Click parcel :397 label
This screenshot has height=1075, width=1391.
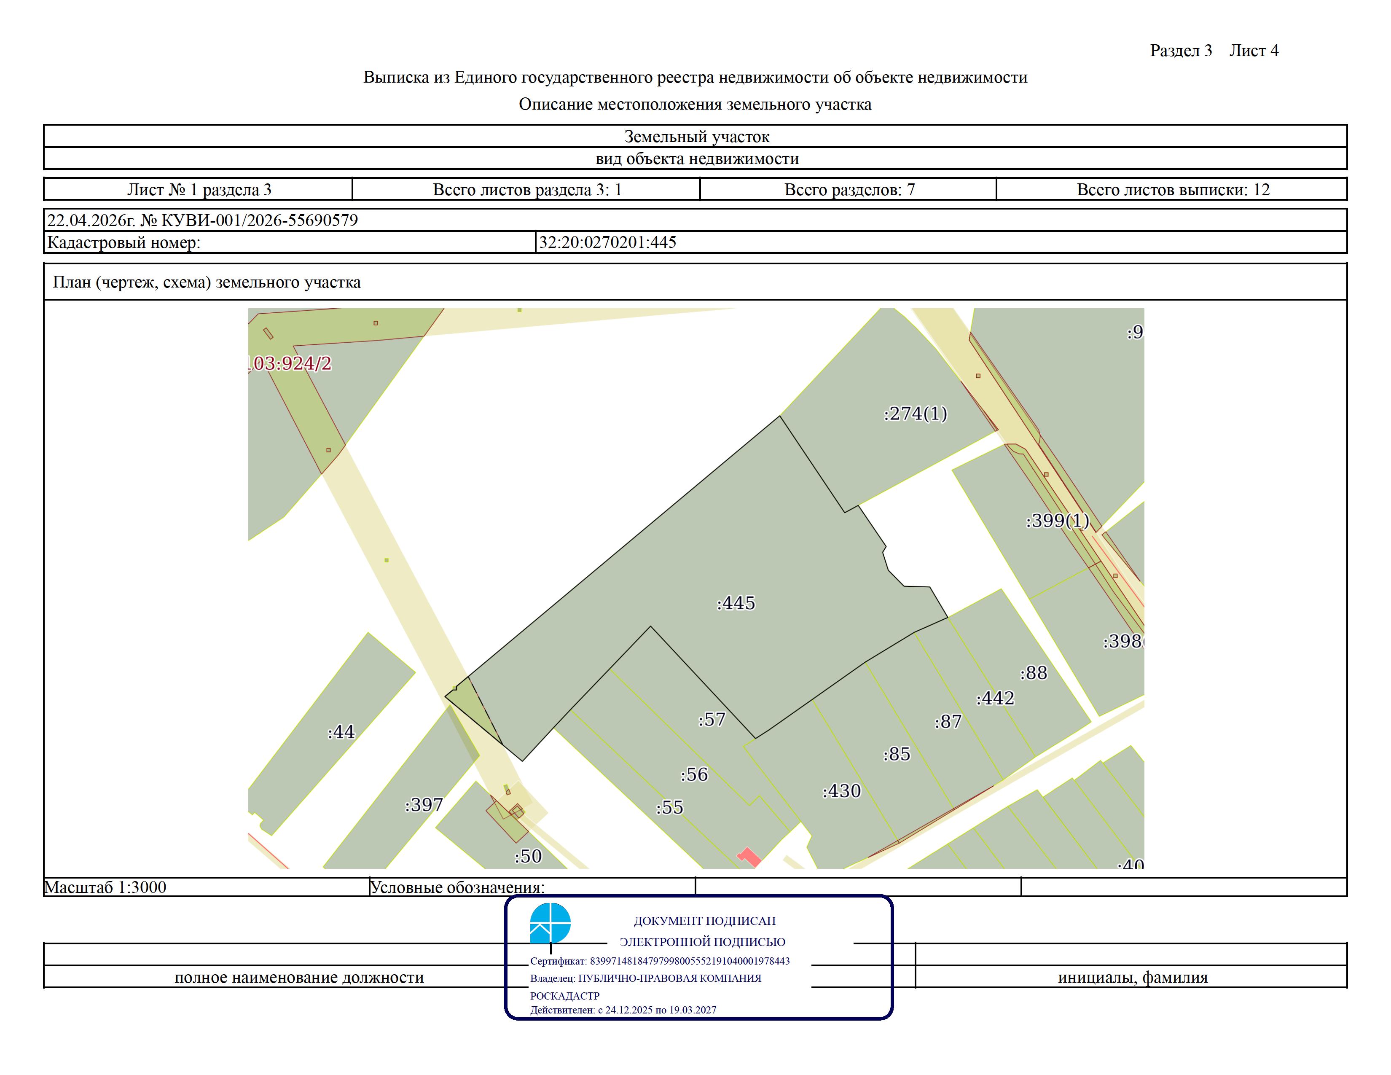(424, 805)
